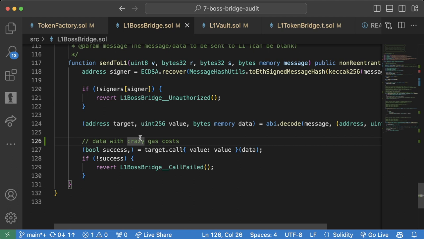The height and width of the screenshot is (239, 424).
Task: Click the go back navigation arrow
Action: pos(122,9)
